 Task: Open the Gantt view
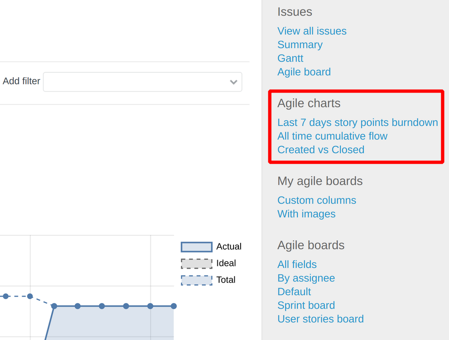[x=290, y=58]
